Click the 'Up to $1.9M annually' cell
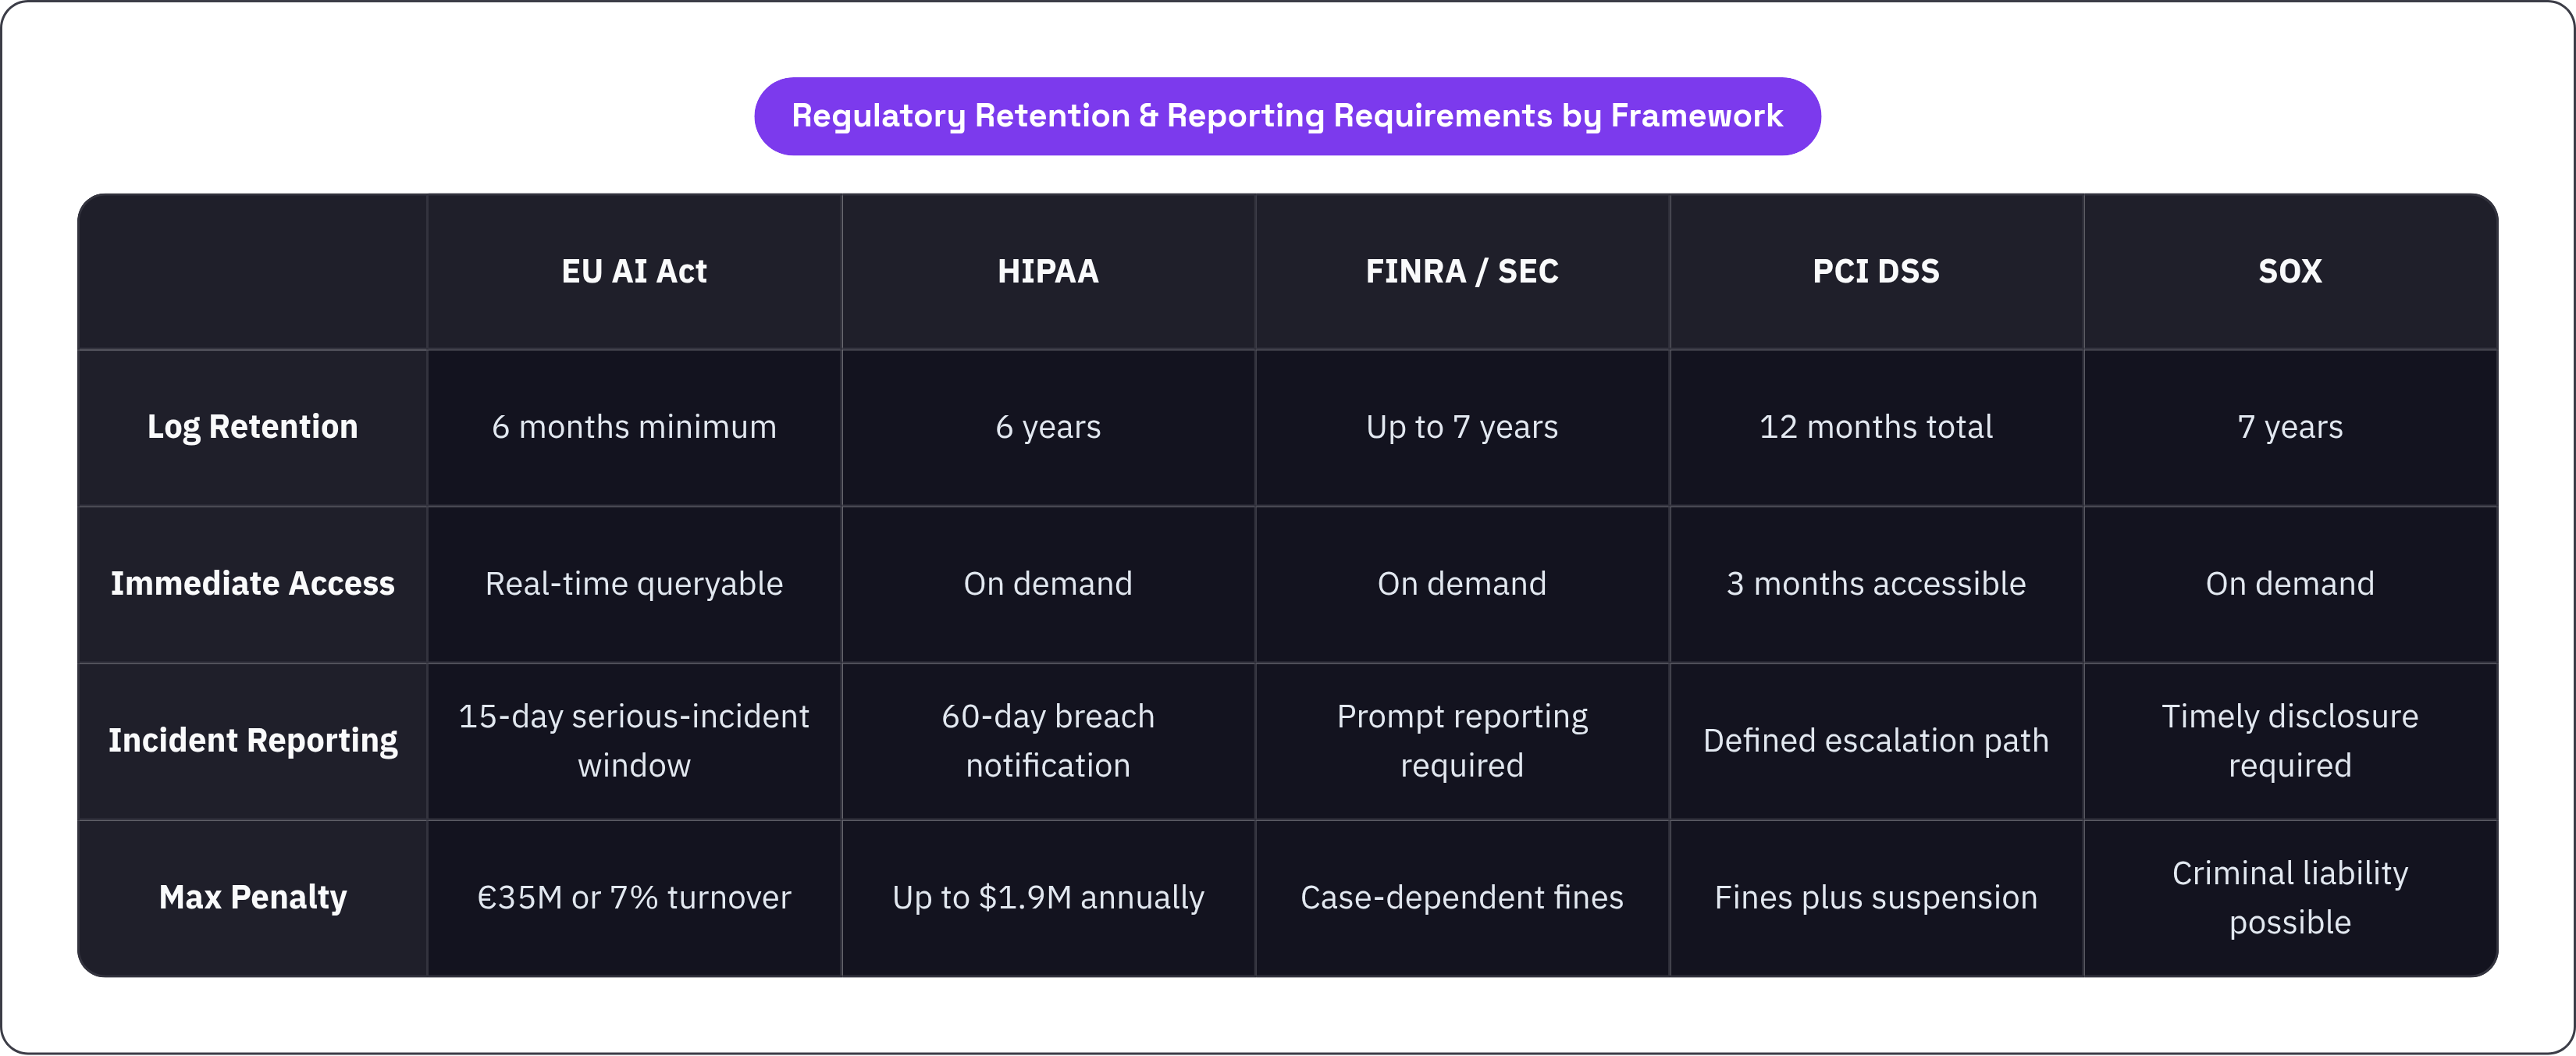Viewport: 2576px width, 1056px height. [x=1048, y=898]
